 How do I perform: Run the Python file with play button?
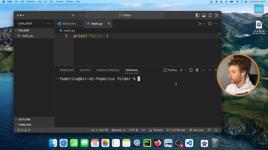(x=200, y=24)
